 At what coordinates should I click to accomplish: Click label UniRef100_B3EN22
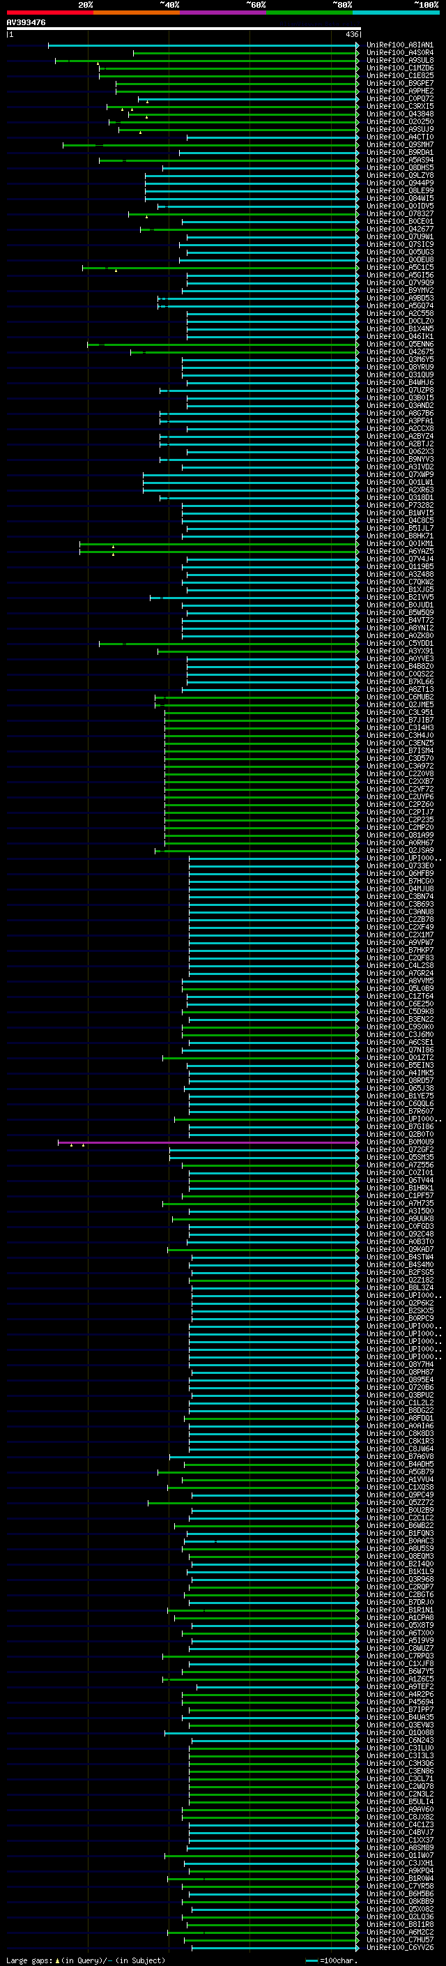tap(400, 1020)
